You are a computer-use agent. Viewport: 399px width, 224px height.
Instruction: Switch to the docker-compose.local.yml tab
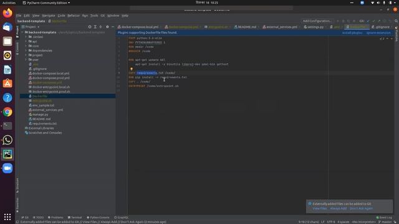pos(140,27)
